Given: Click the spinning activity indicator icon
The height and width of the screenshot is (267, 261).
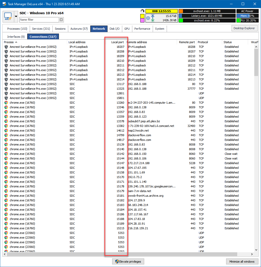Looking at the screenshot, I should pyautogui.click(x=142, y=11).
